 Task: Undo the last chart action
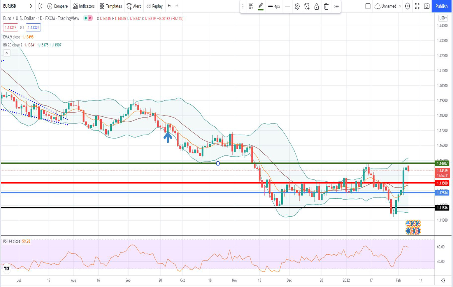[x=169, y=6]
